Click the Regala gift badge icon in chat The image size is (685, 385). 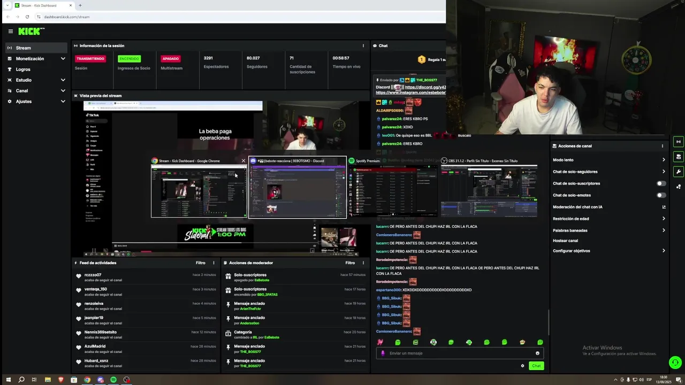click(421, 59)
